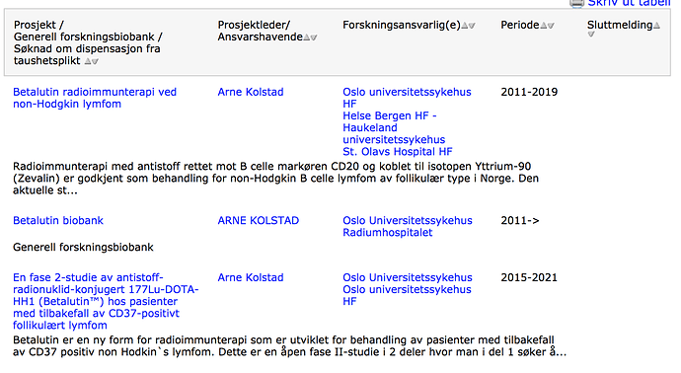
Task: Sort Periode column descending arrow
Action: [x=551, y=26]
